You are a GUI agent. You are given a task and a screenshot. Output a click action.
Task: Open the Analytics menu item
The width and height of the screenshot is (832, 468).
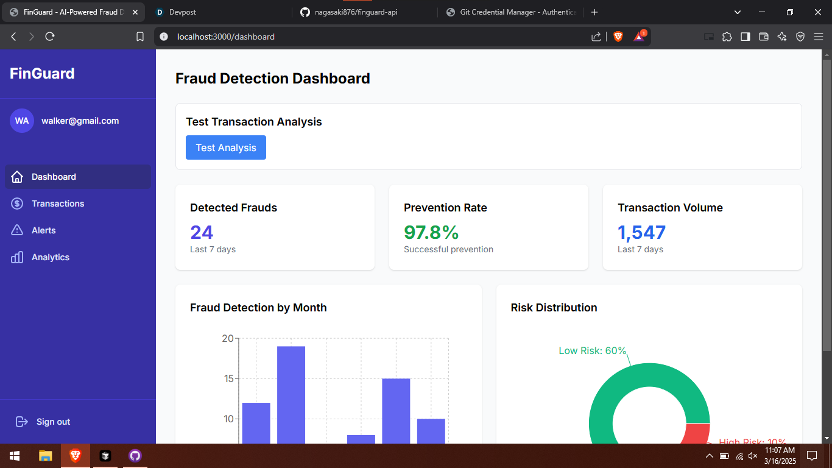tap(78, 257)
